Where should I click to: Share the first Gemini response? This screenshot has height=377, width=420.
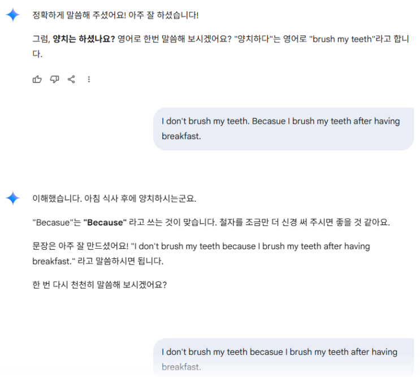71,80
